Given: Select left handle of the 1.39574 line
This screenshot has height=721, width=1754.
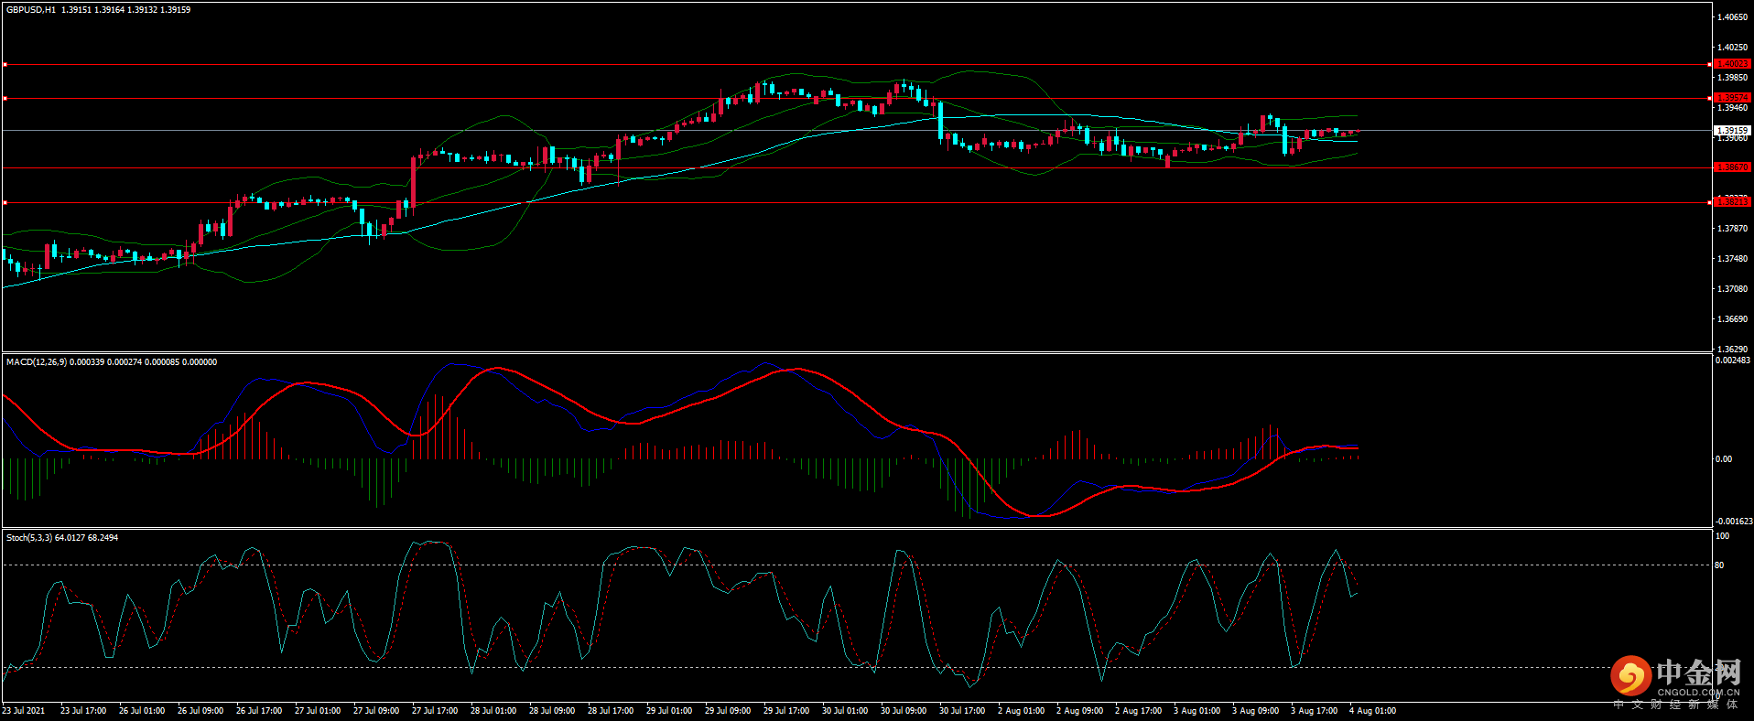Looking at the screenshot, I should pyautogui.click(x=5, y=98).
